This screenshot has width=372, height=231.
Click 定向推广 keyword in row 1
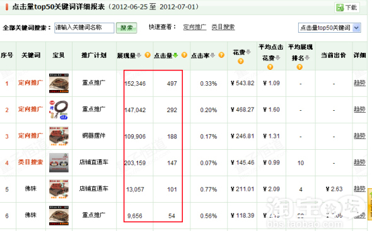pos(31,82)
